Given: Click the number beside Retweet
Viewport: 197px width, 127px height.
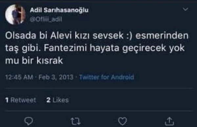Looking at the screenshot, I should point(7,100).
